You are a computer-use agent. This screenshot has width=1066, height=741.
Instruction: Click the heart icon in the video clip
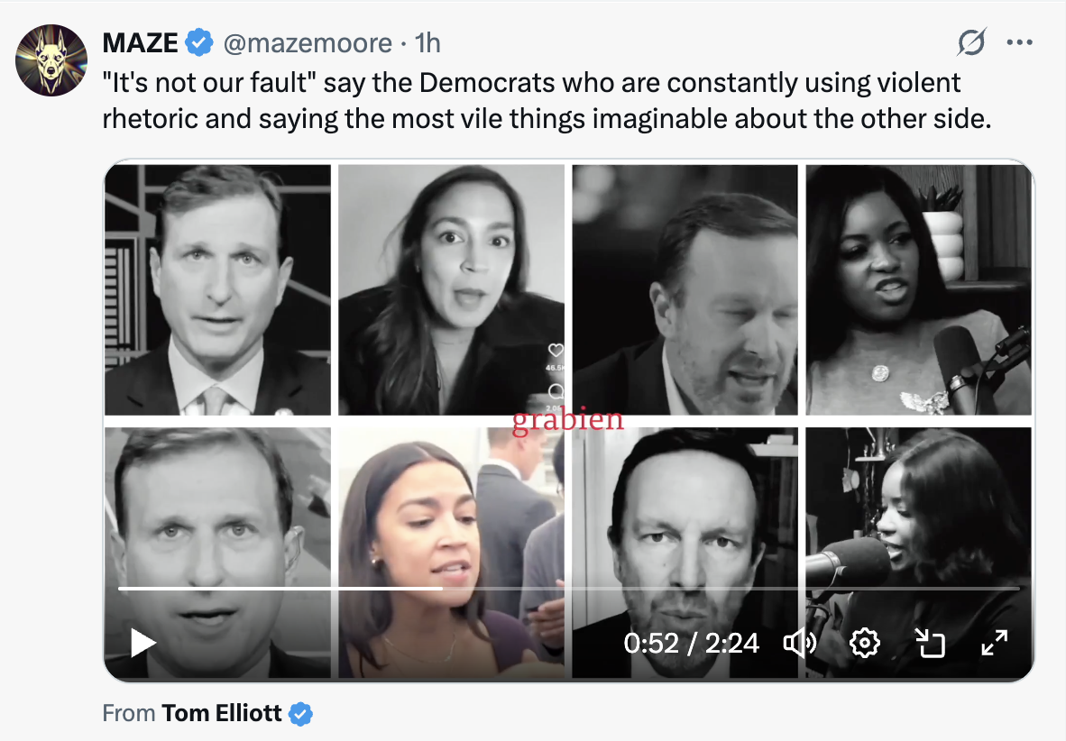click(x=556, y=351)
